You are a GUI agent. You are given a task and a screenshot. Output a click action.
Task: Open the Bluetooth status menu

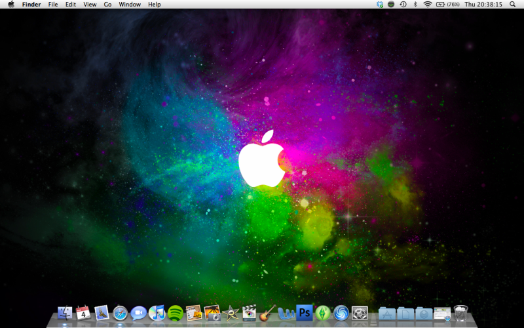[415, 5]
